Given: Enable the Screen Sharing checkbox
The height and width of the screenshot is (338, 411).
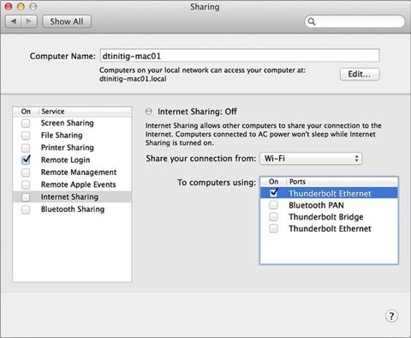Looking at the screenshot, I should point(26,124).
